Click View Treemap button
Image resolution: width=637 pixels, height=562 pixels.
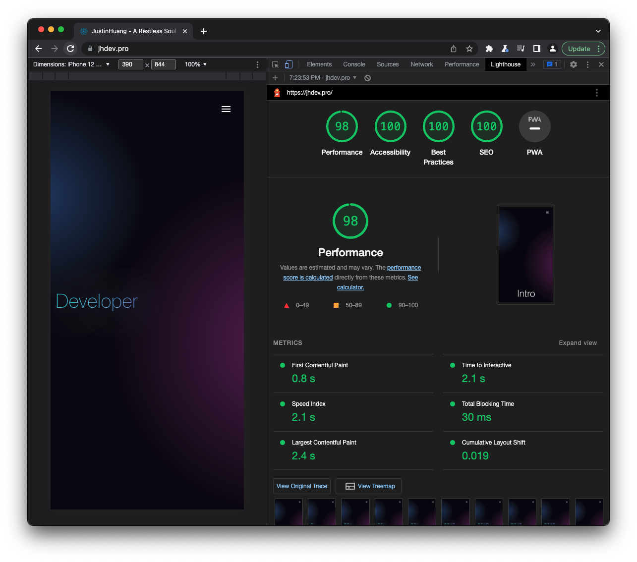(x=368, y=486)
